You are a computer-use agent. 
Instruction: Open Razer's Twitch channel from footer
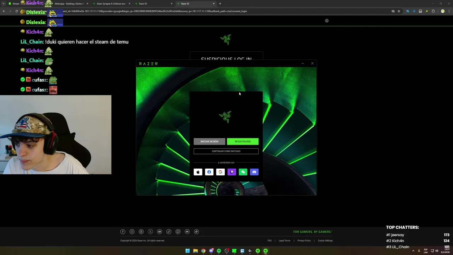point(178,232)
